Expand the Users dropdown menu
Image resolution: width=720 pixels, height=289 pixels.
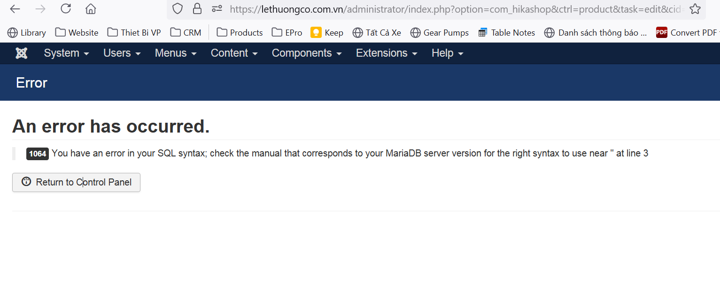point(122,53)
